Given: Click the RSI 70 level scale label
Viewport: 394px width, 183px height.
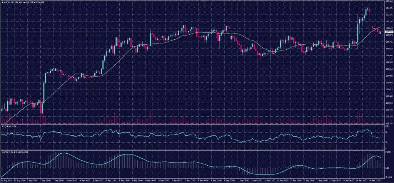Looking at the screenshot, I should (386, 132).
